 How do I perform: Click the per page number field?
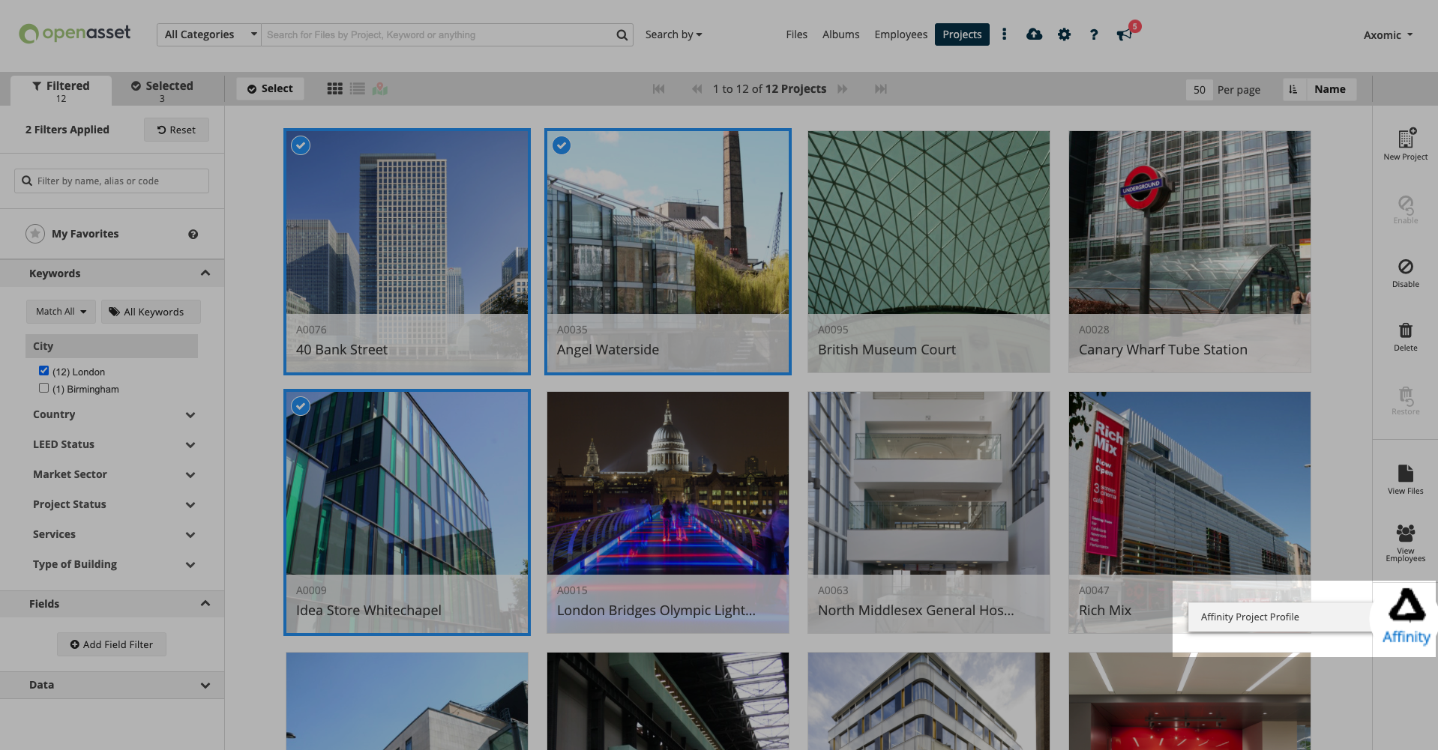click(1200, 90)
